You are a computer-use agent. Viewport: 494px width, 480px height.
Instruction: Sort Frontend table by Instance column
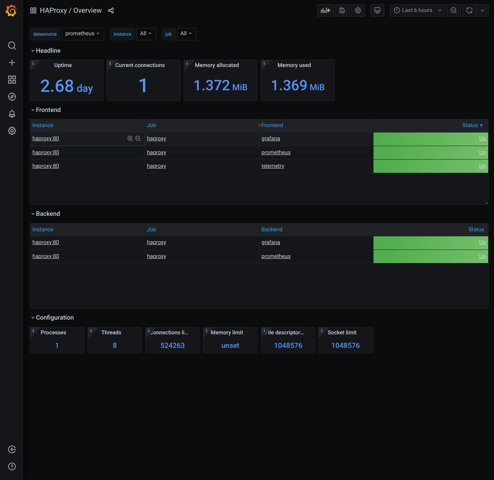(x=43, y=126)
